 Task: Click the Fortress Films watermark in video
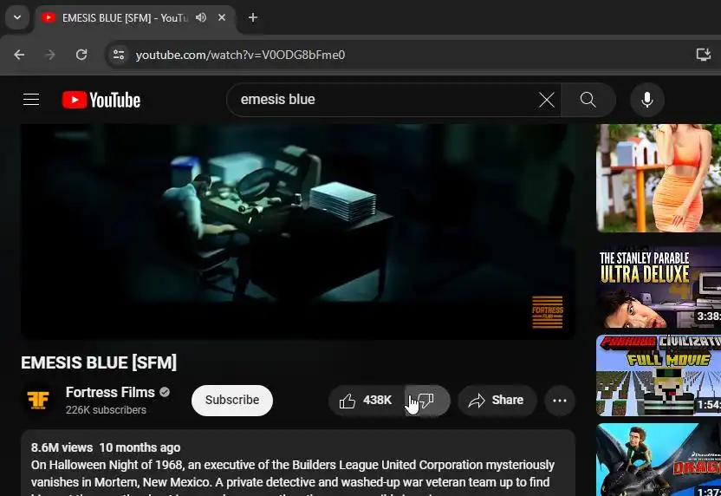tap(547, 312)
